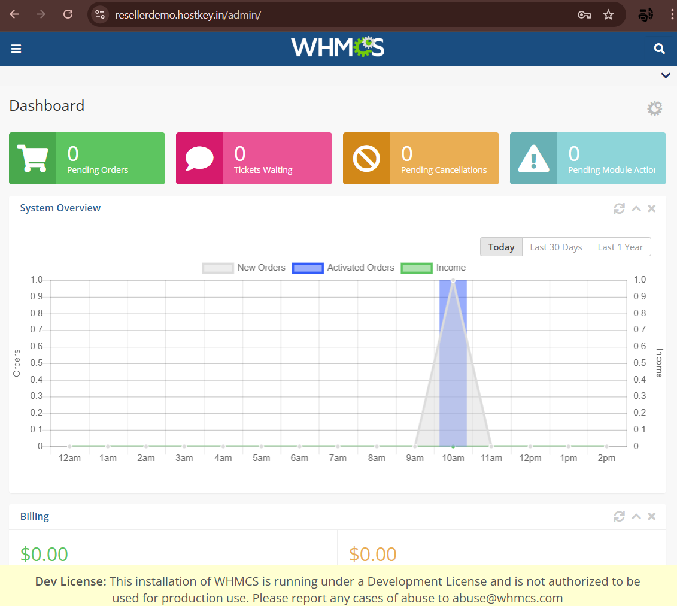Refresh the Billing widget
The width and height of the screenshot is (677, 606).
[619, 516]
